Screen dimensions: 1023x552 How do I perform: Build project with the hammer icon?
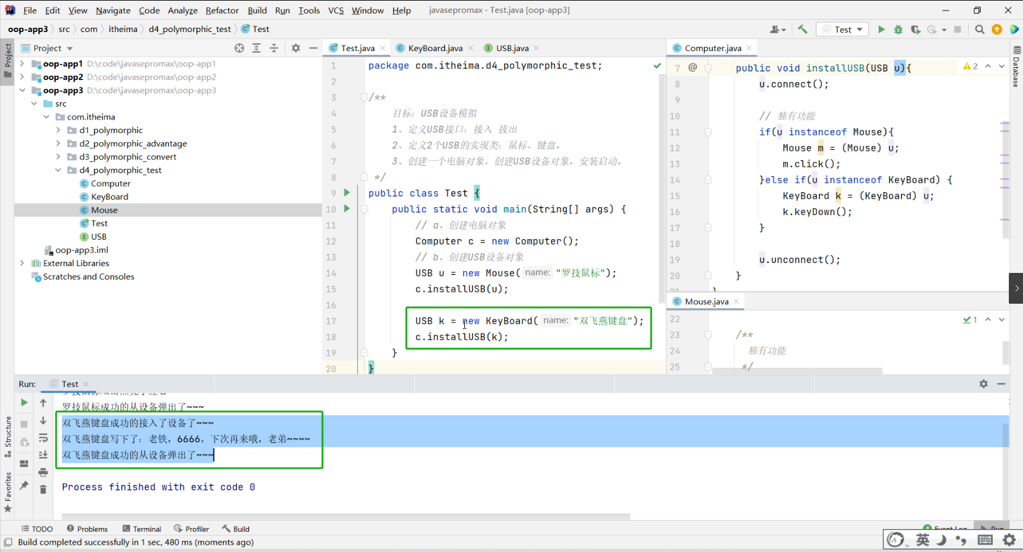pos(802,29)
